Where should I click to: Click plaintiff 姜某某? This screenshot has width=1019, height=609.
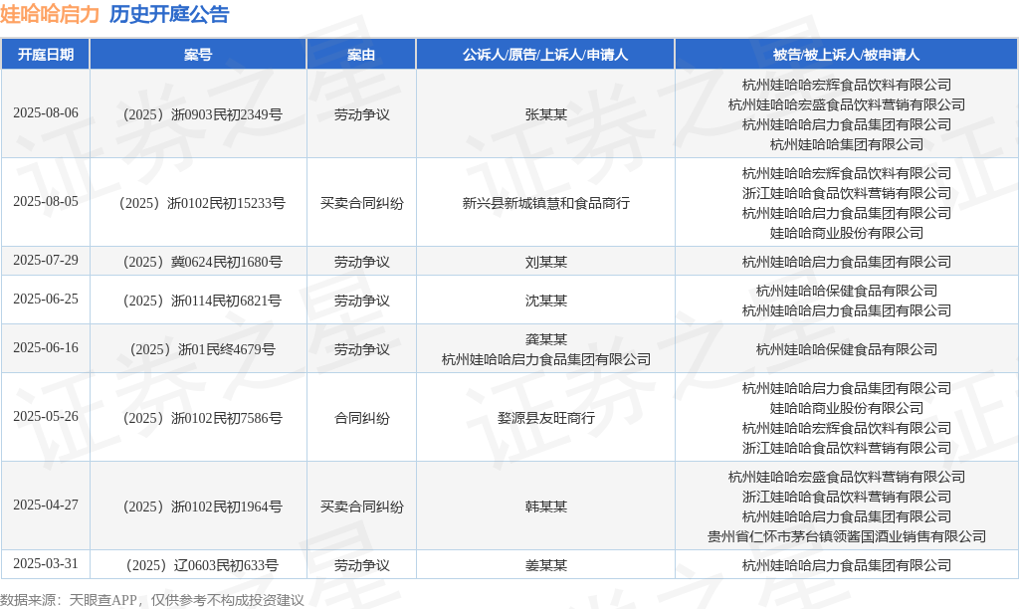(546, 565)
